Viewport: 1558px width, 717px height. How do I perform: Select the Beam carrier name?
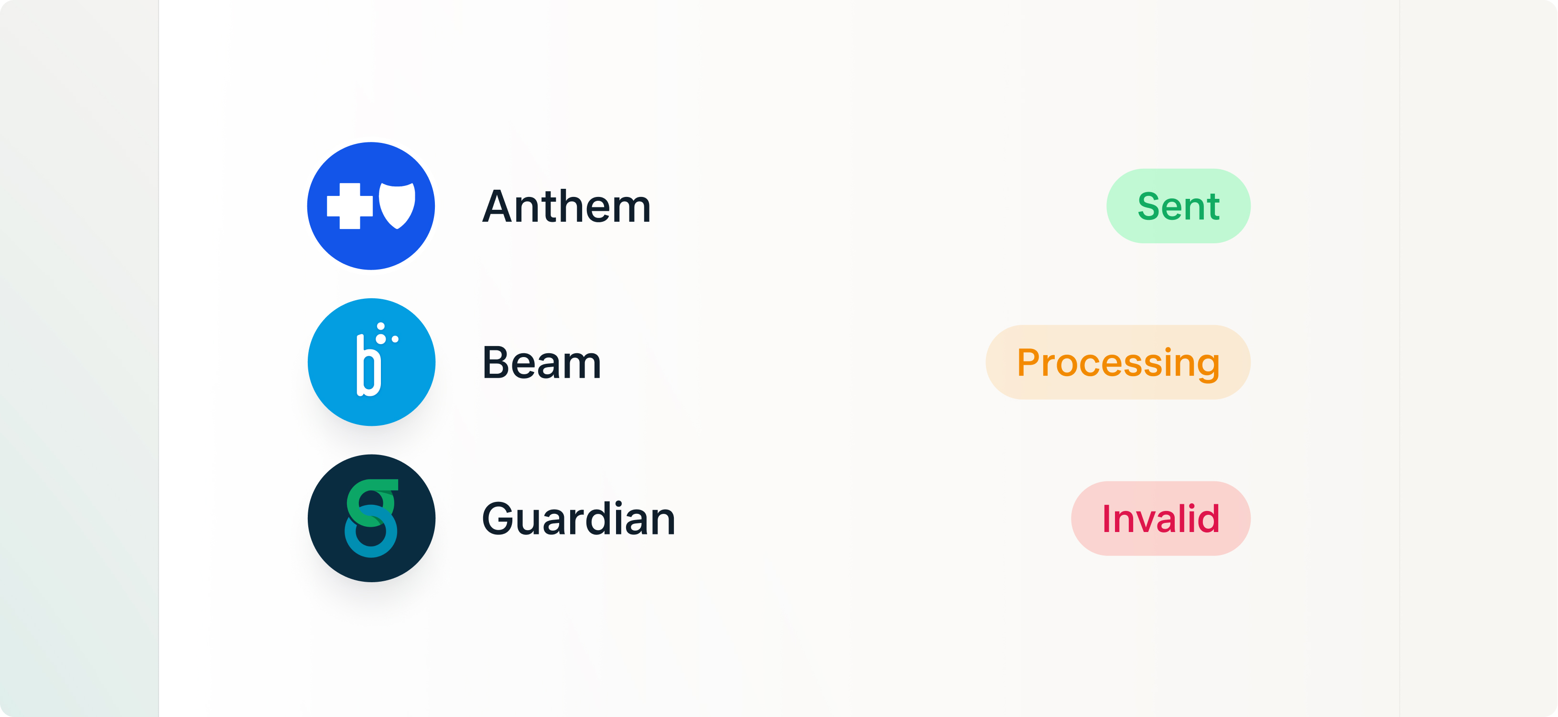[x=541, y=362]
